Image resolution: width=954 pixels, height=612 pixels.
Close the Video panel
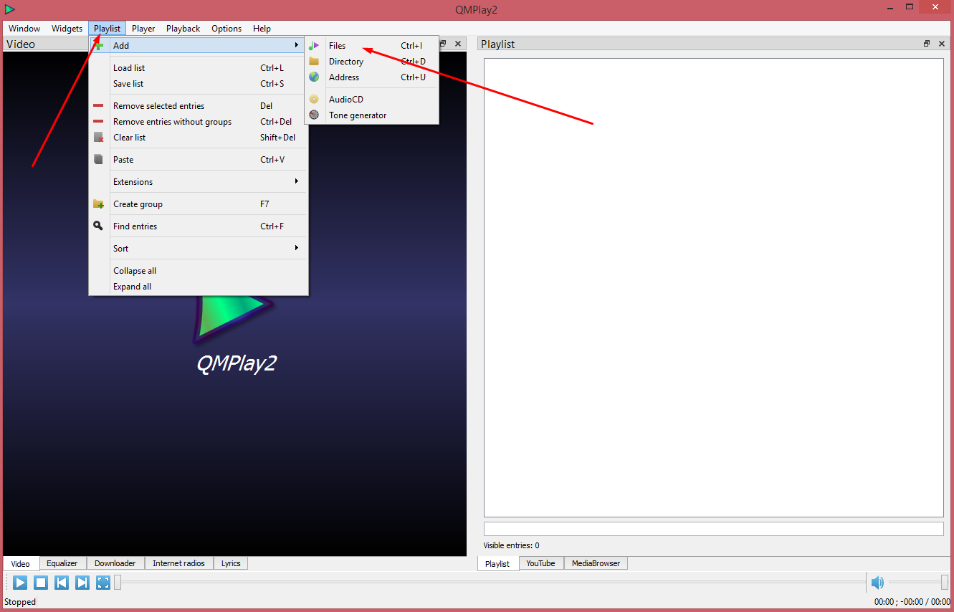click(458, 44)
